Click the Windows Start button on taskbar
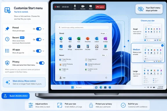 [x=72, y=87]
